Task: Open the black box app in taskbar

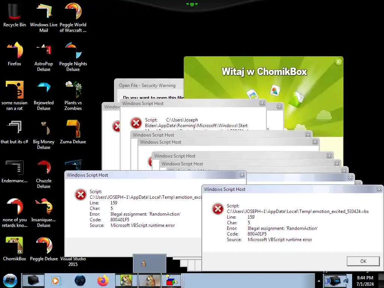Action: tap(33, 280)
